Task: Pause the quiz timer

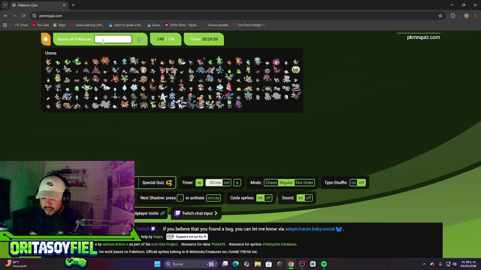Action: 237,183
